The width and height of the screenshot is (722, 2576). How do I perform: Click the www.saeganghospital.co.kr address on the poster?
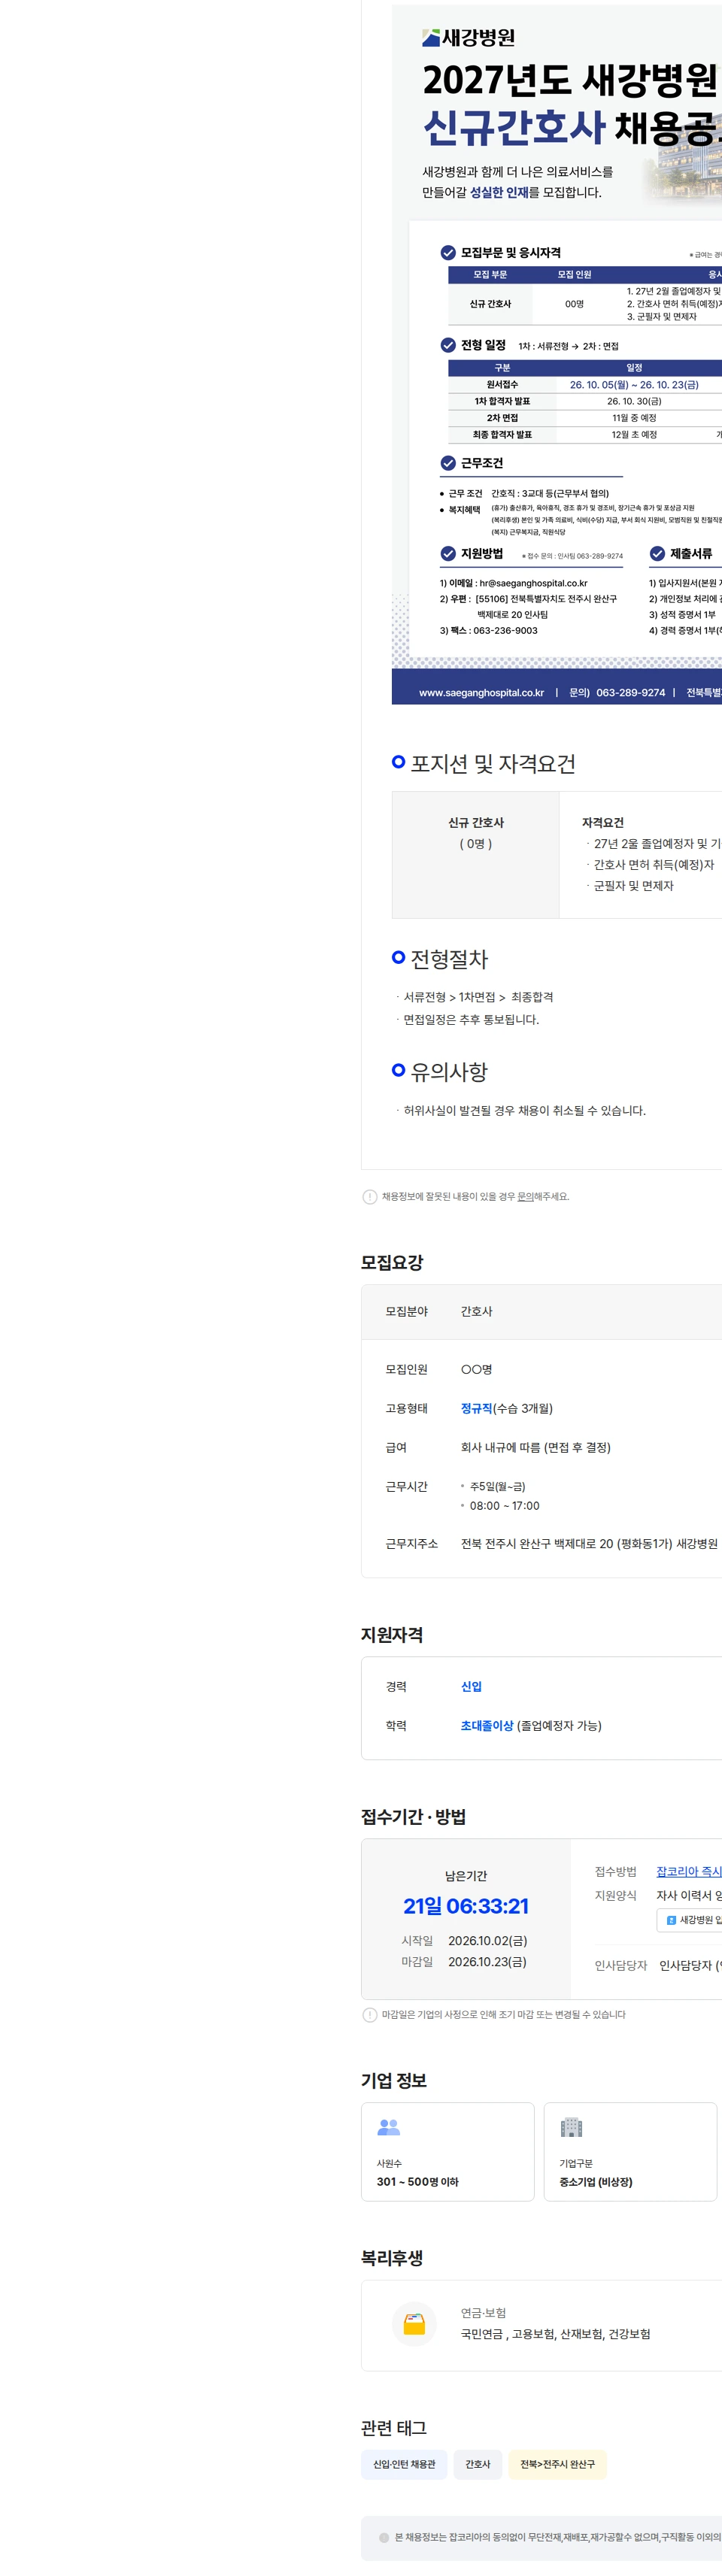point(481,692)
